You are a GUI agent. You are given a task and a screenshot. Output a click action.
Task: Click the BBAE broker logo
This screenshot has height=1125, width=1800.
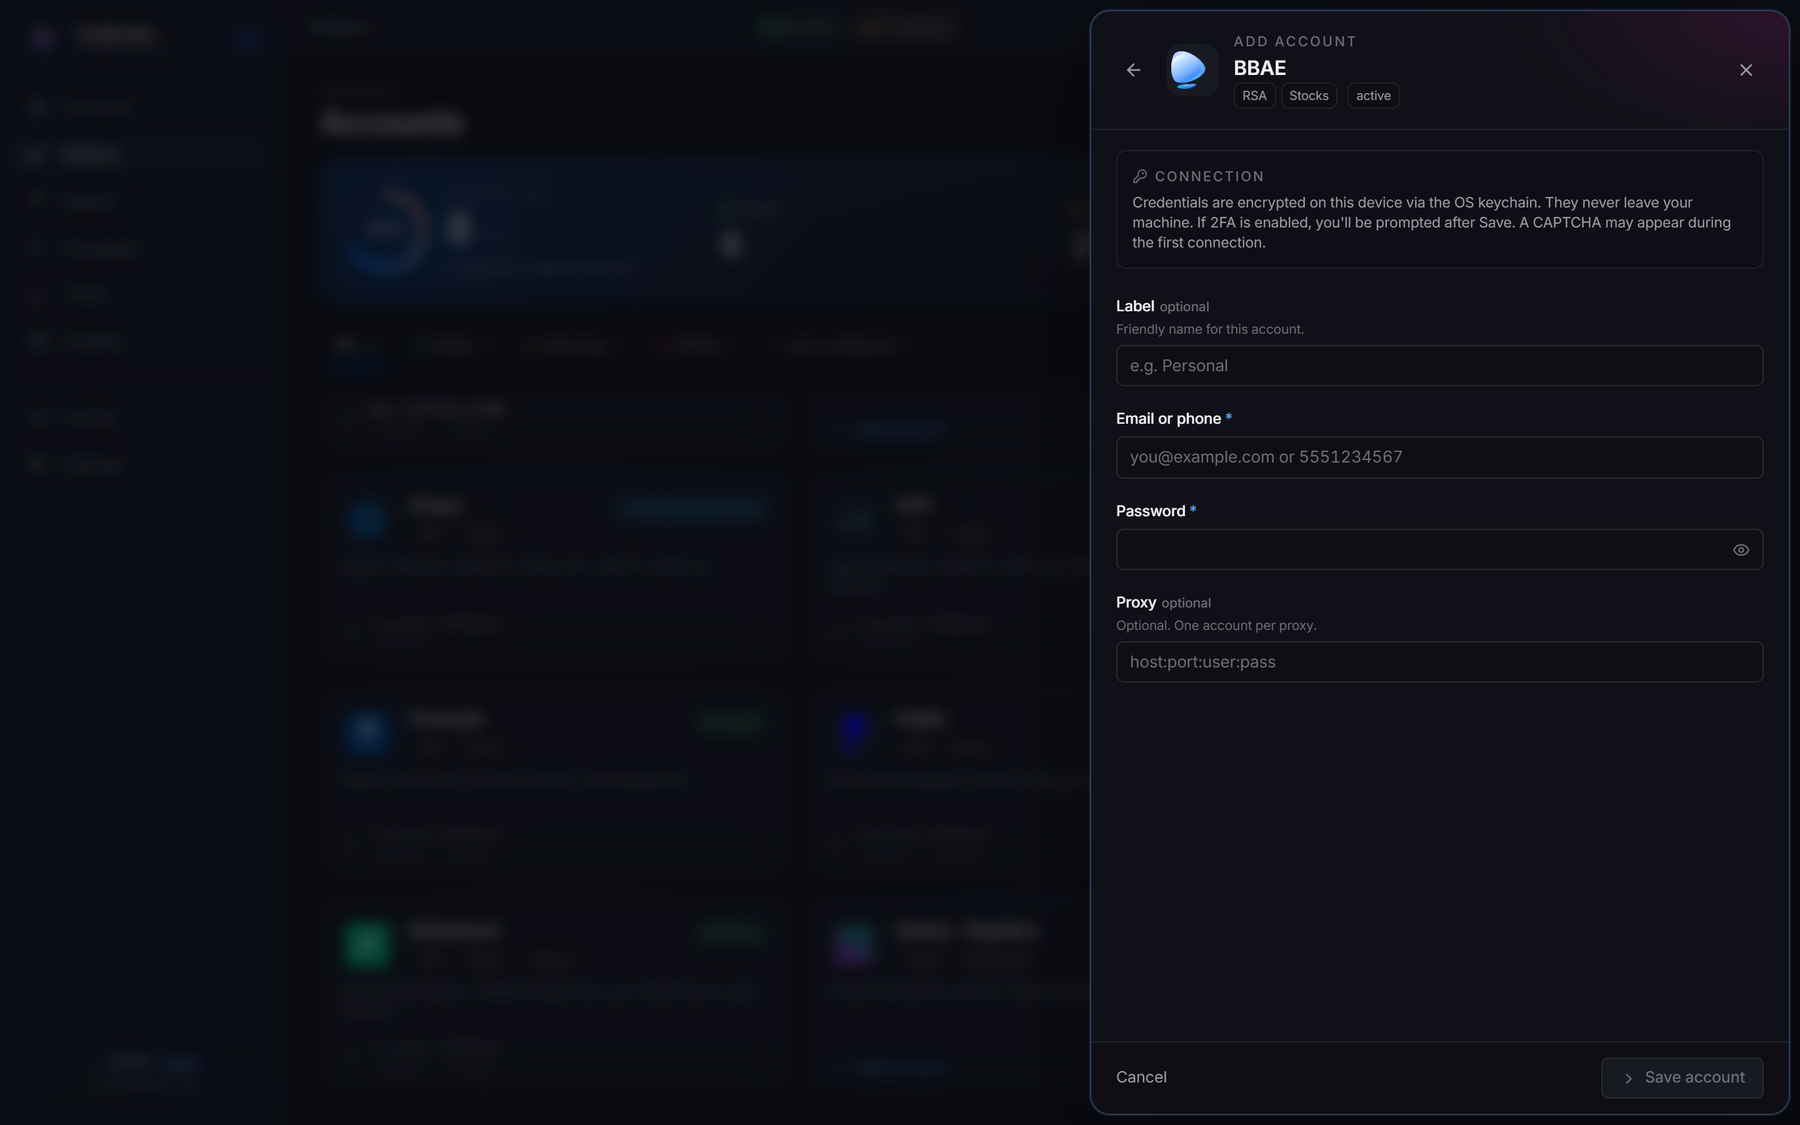(x=1192, y=70)
